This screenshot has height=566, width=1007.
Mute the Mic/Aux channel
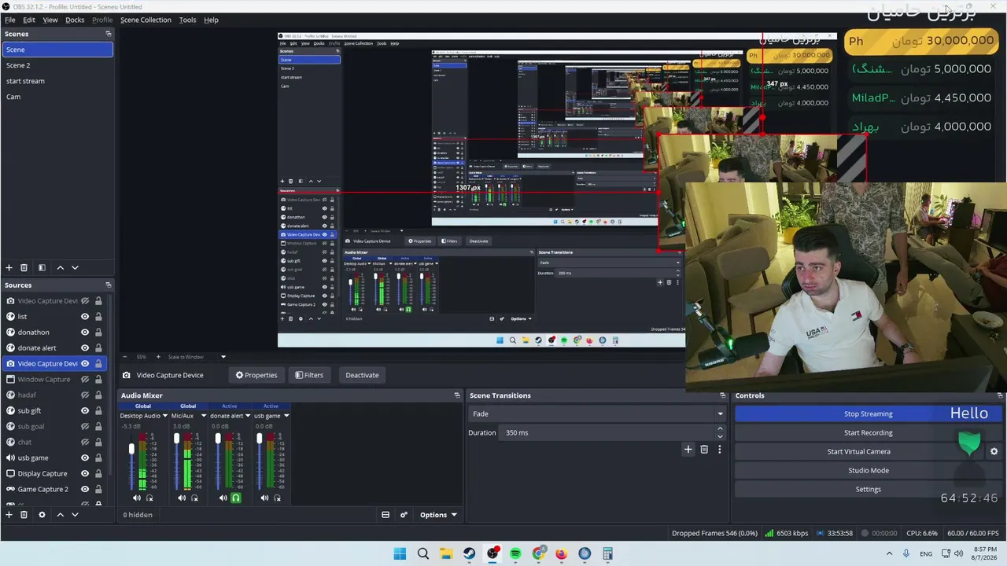click(182, 498)
